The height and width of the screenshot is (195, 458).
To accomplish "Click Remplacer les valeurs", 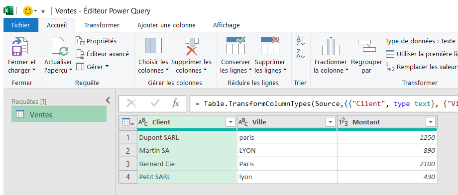I will (x=422, y=67).
